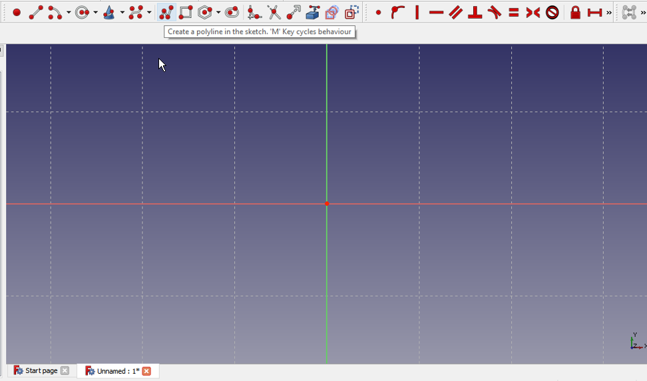Close the Unnamed : 1* tab

pyautogui.click(x=146, y=371)
